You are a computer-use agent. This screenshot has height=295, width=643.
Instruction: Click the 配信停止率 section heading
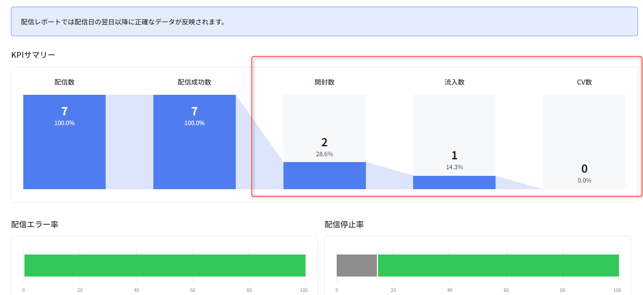pyautogui.click(x=344, y=225)
